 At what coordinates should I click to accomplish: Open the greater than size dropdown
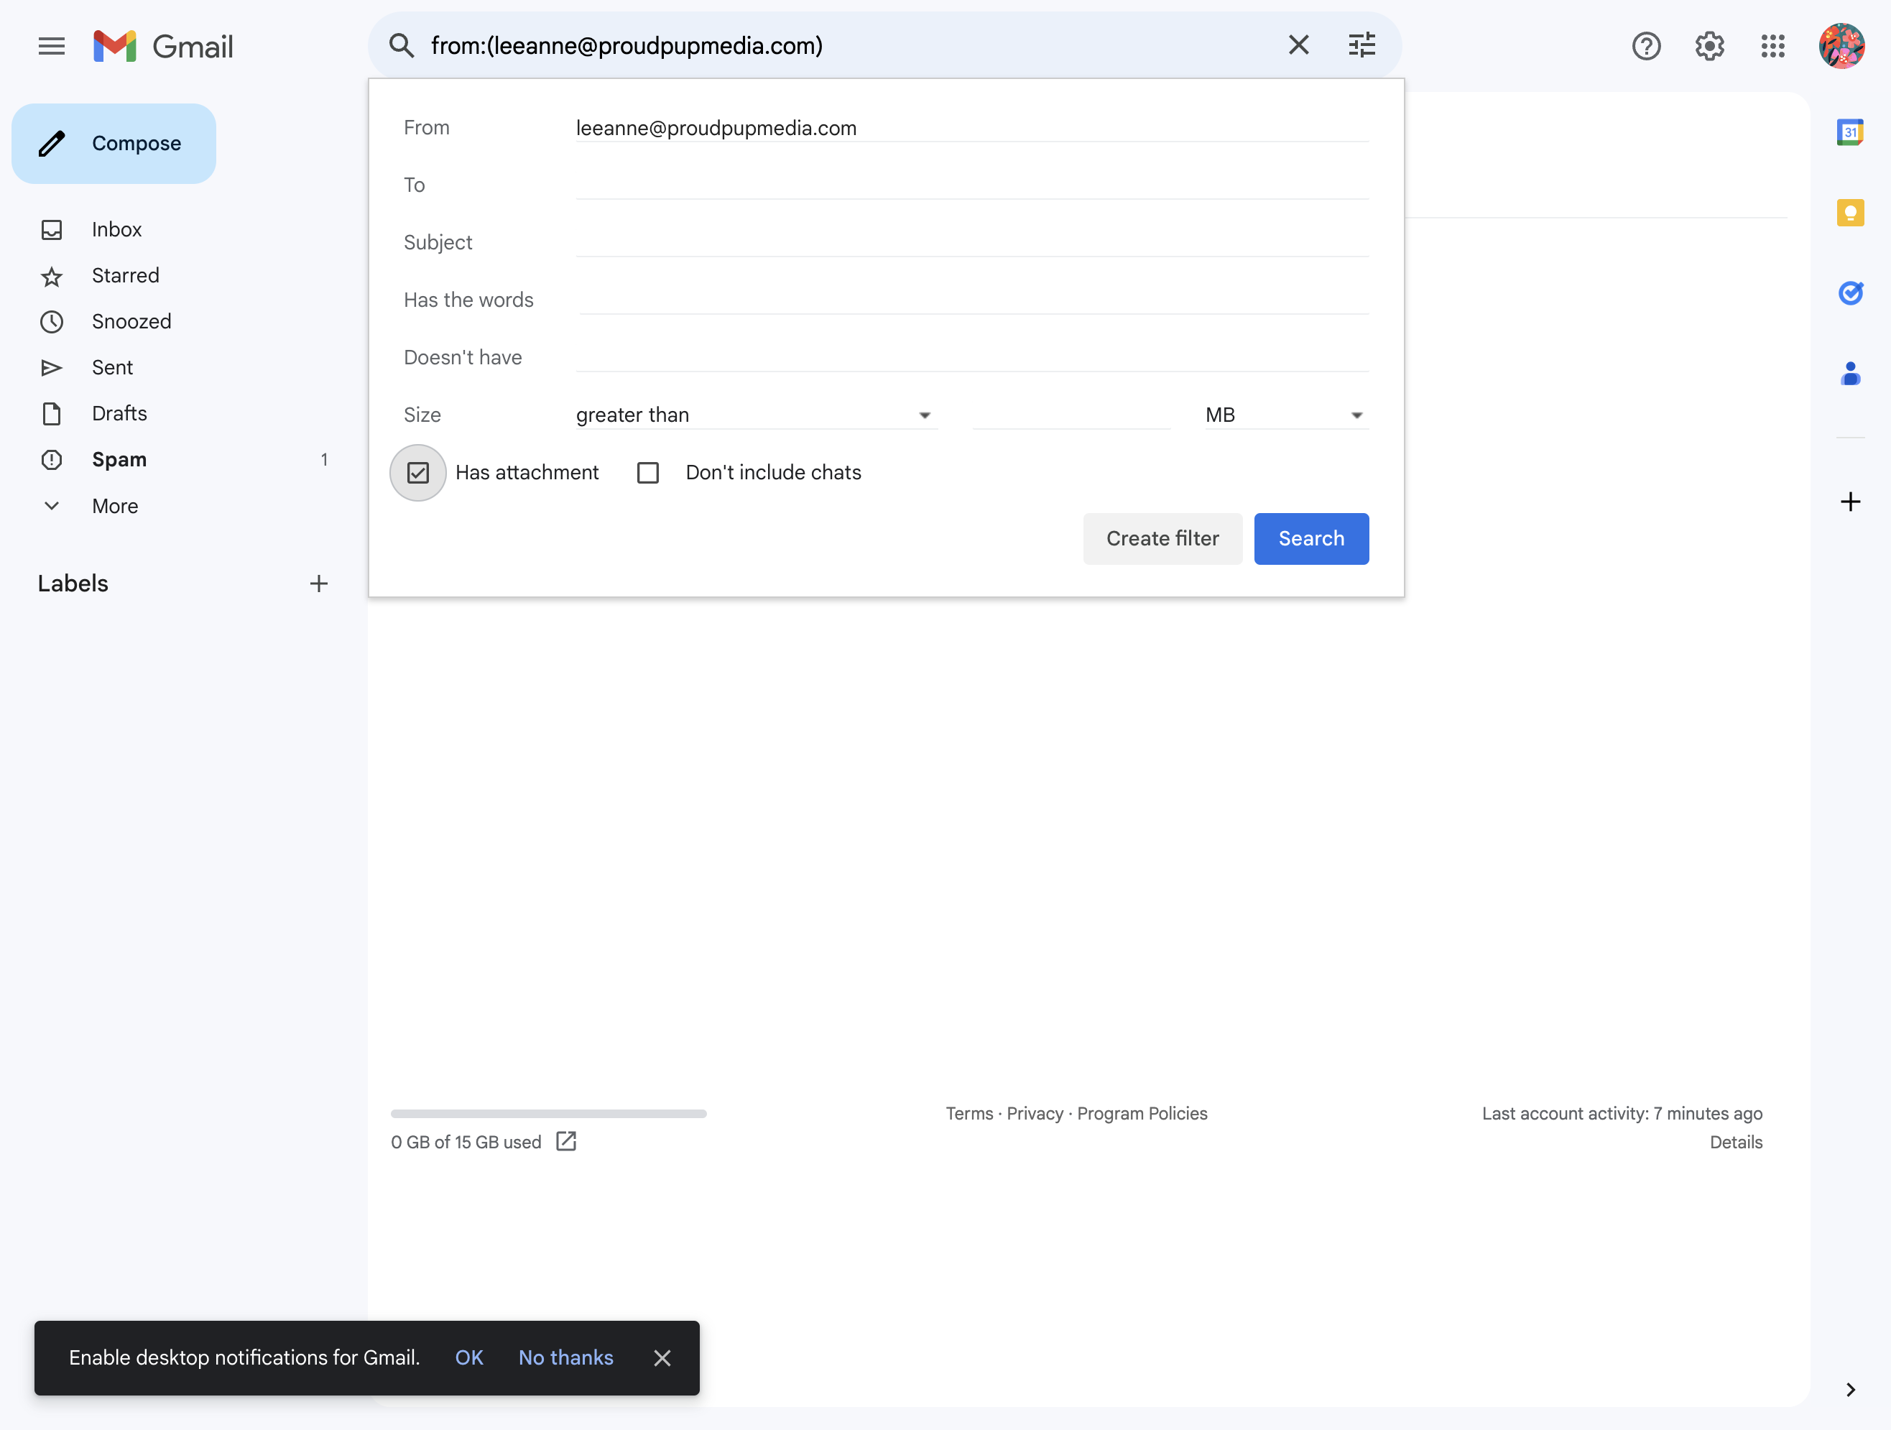pos(756,415)
